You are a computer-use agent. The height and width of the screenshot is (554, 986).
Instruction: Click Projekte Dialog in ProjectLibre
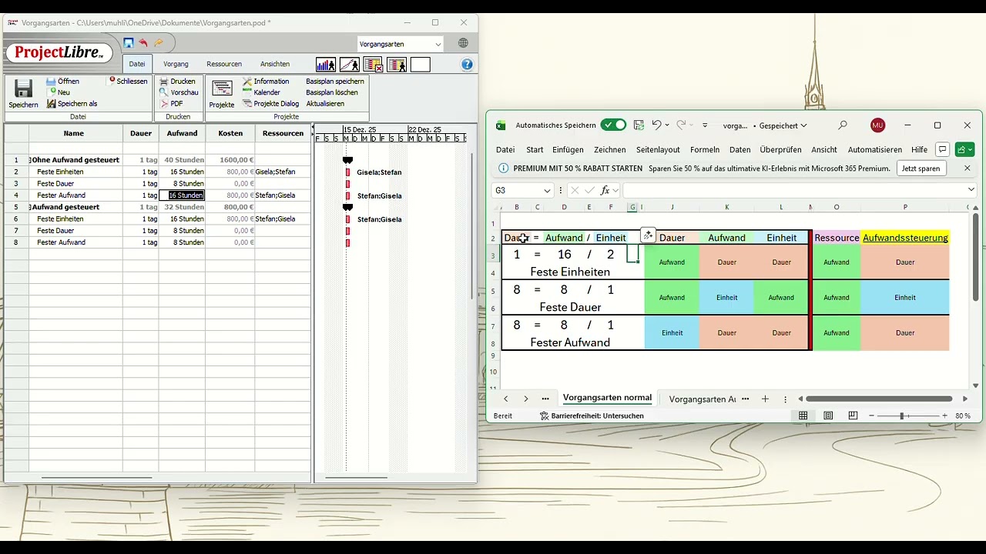pos(271,104)
